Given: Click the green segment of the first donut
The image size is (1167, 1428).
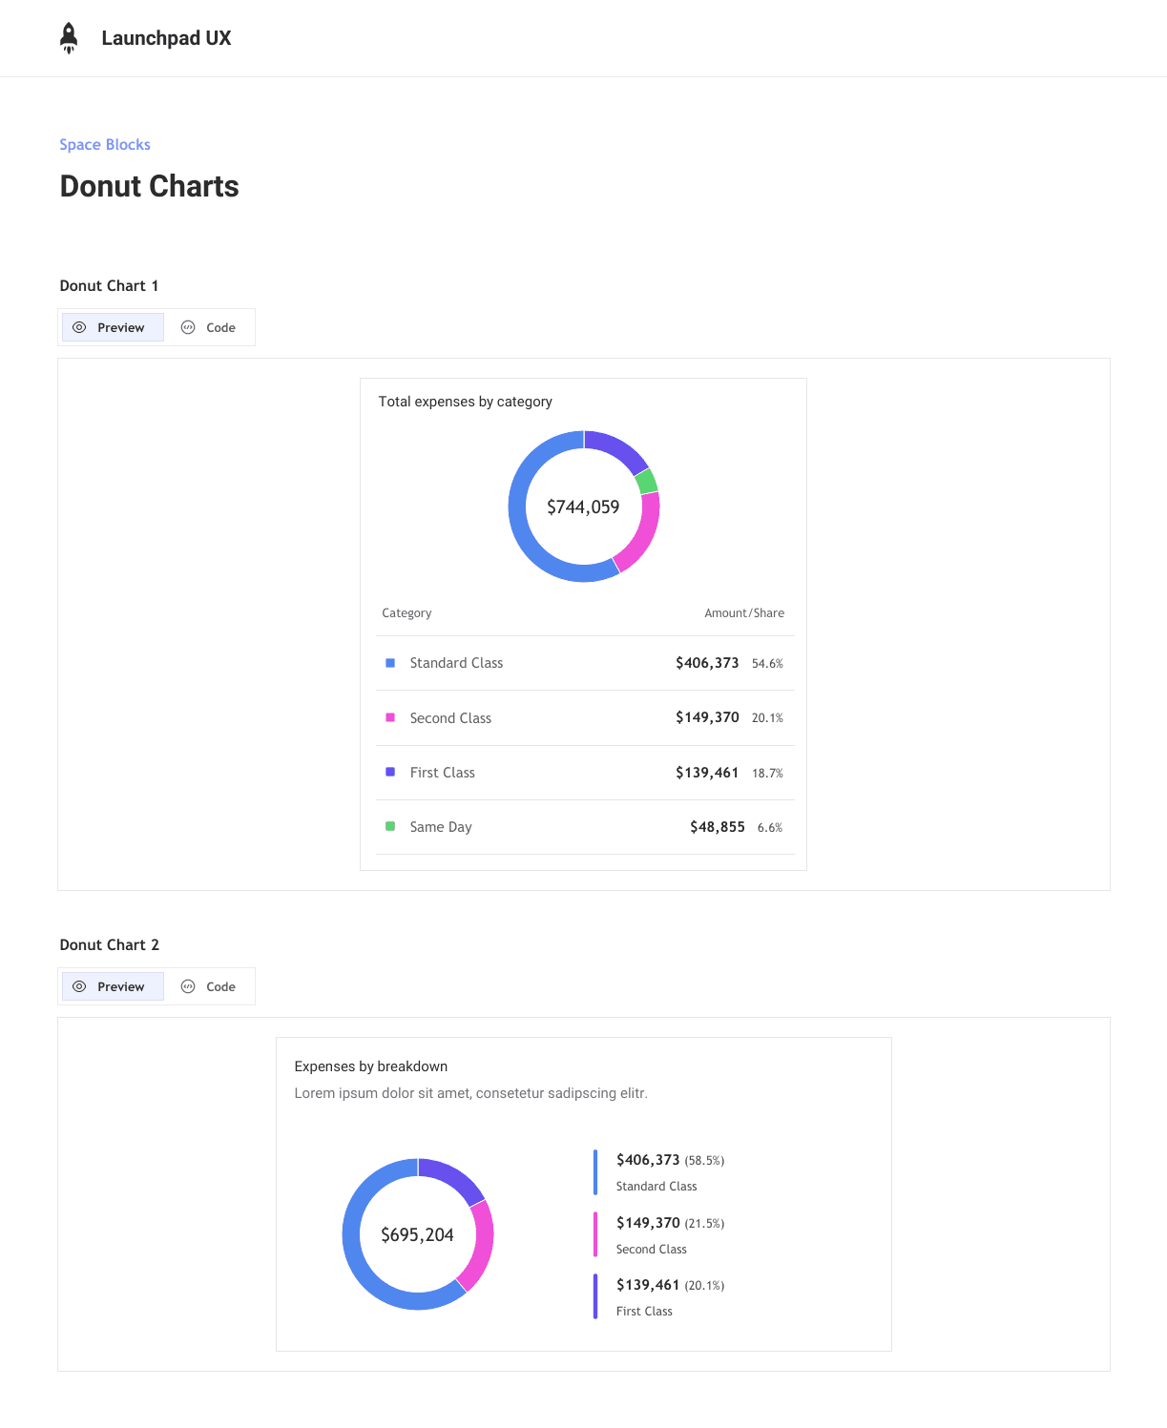Looking at the screenshot, I should pos(647,481).
